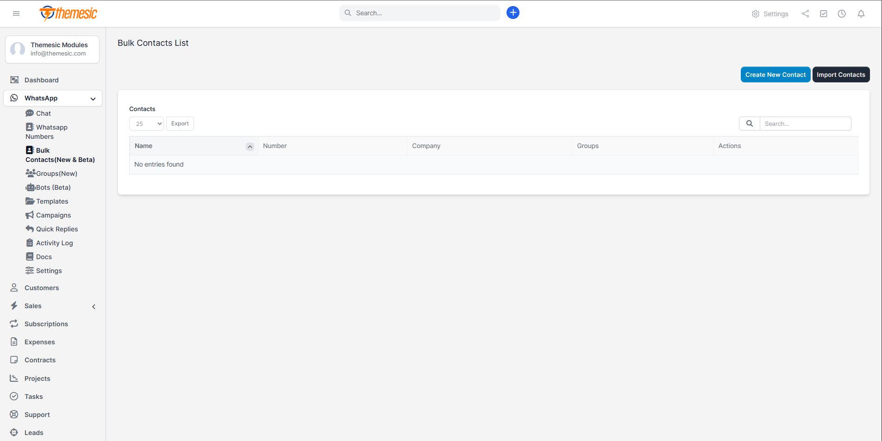The image size is (882, 441).
Task: Sort table by Number column
Action: pos(332,146)
